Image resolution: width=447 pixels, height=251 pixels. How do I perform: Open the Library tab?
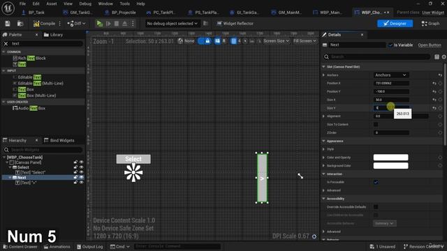53,35
